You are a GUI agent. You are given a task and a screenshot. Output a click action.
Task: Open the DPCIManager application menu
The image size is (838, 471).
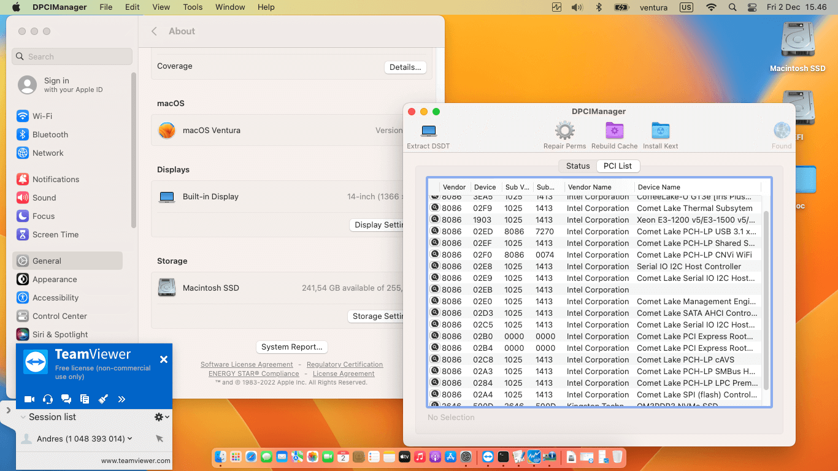58,7
